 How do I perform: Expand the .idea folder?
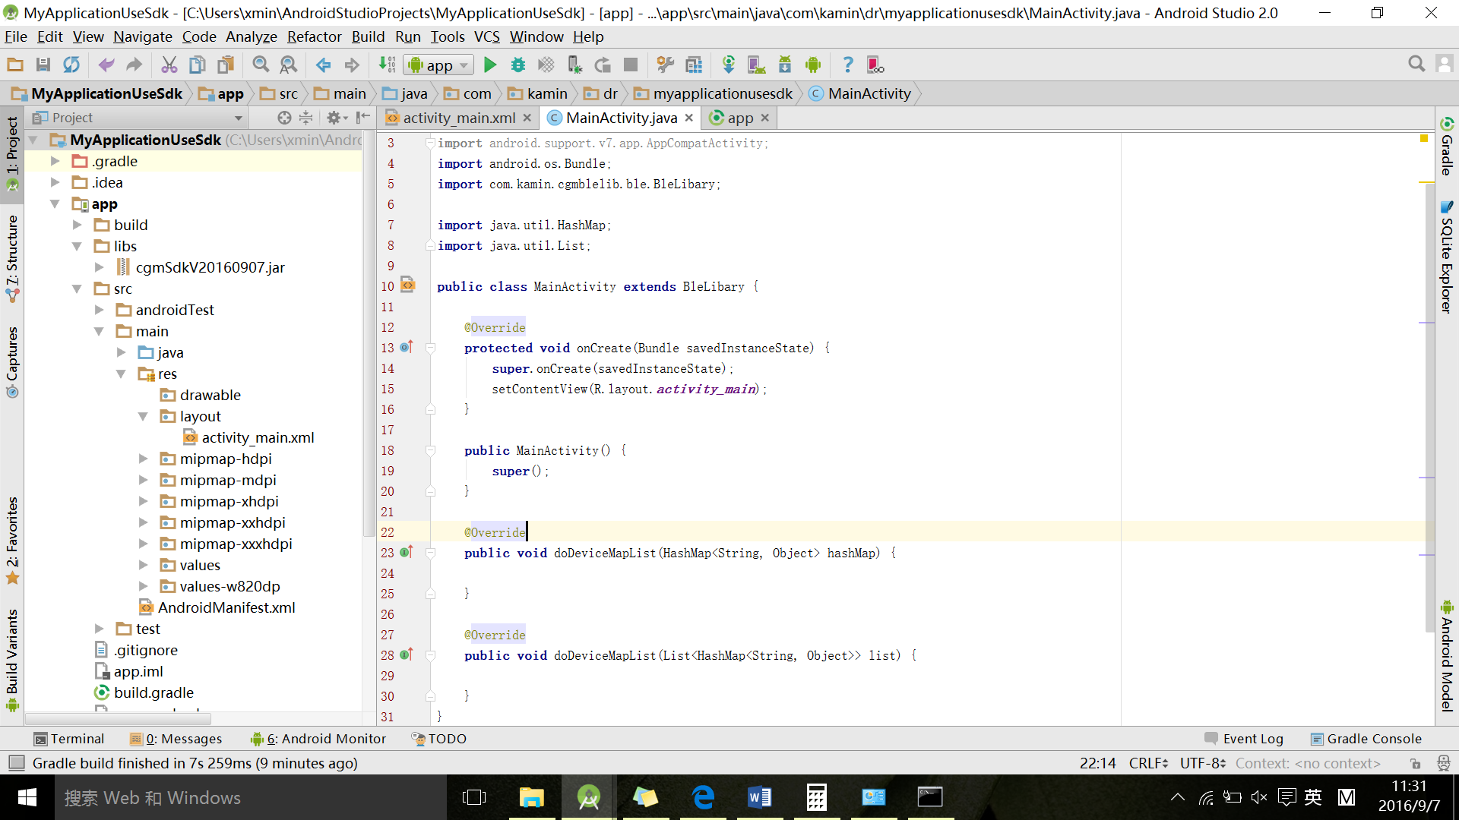[x=55, y=182]
